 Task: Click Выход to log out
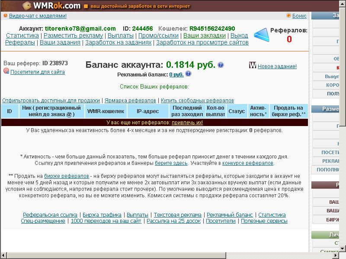(239, 35)
